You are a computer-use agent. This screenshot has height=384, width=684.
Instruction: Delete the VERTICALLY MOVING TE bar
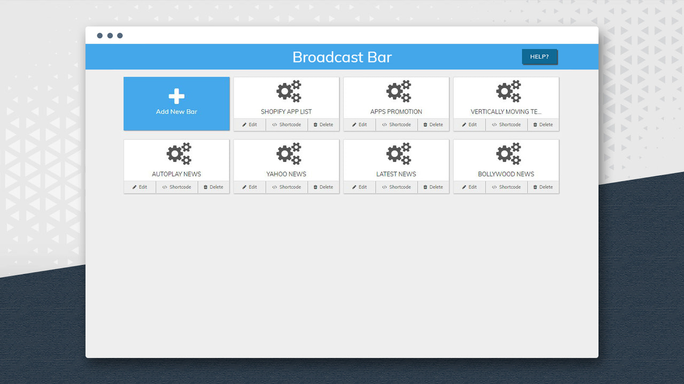coord(543,124)
